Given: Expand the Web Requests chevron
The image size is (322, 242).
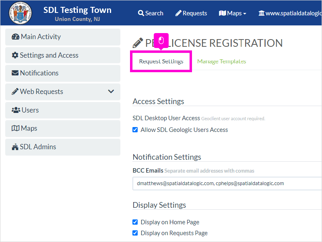Looking at the screenshot, I should coord(111,92).
